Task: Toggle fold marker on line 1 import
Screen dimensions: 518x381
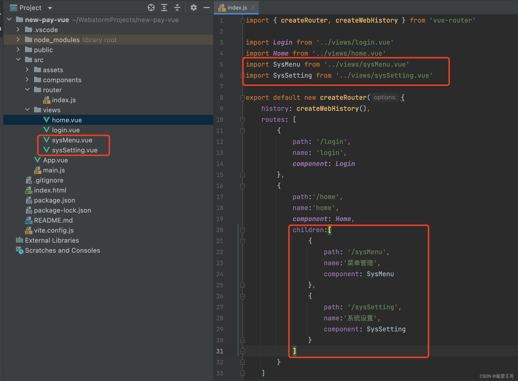Action: click(x=242, y=21)
